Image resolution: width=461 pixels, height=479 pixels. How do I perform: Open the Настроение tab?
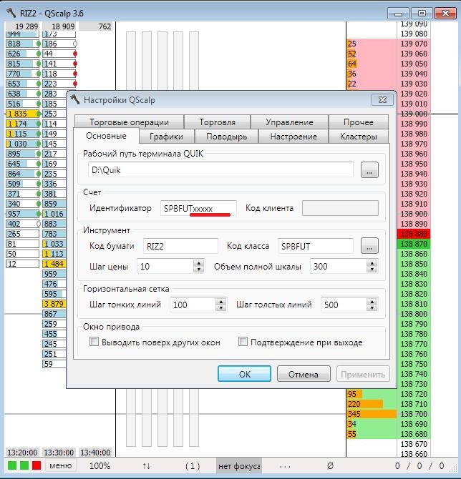click(293, 137)
